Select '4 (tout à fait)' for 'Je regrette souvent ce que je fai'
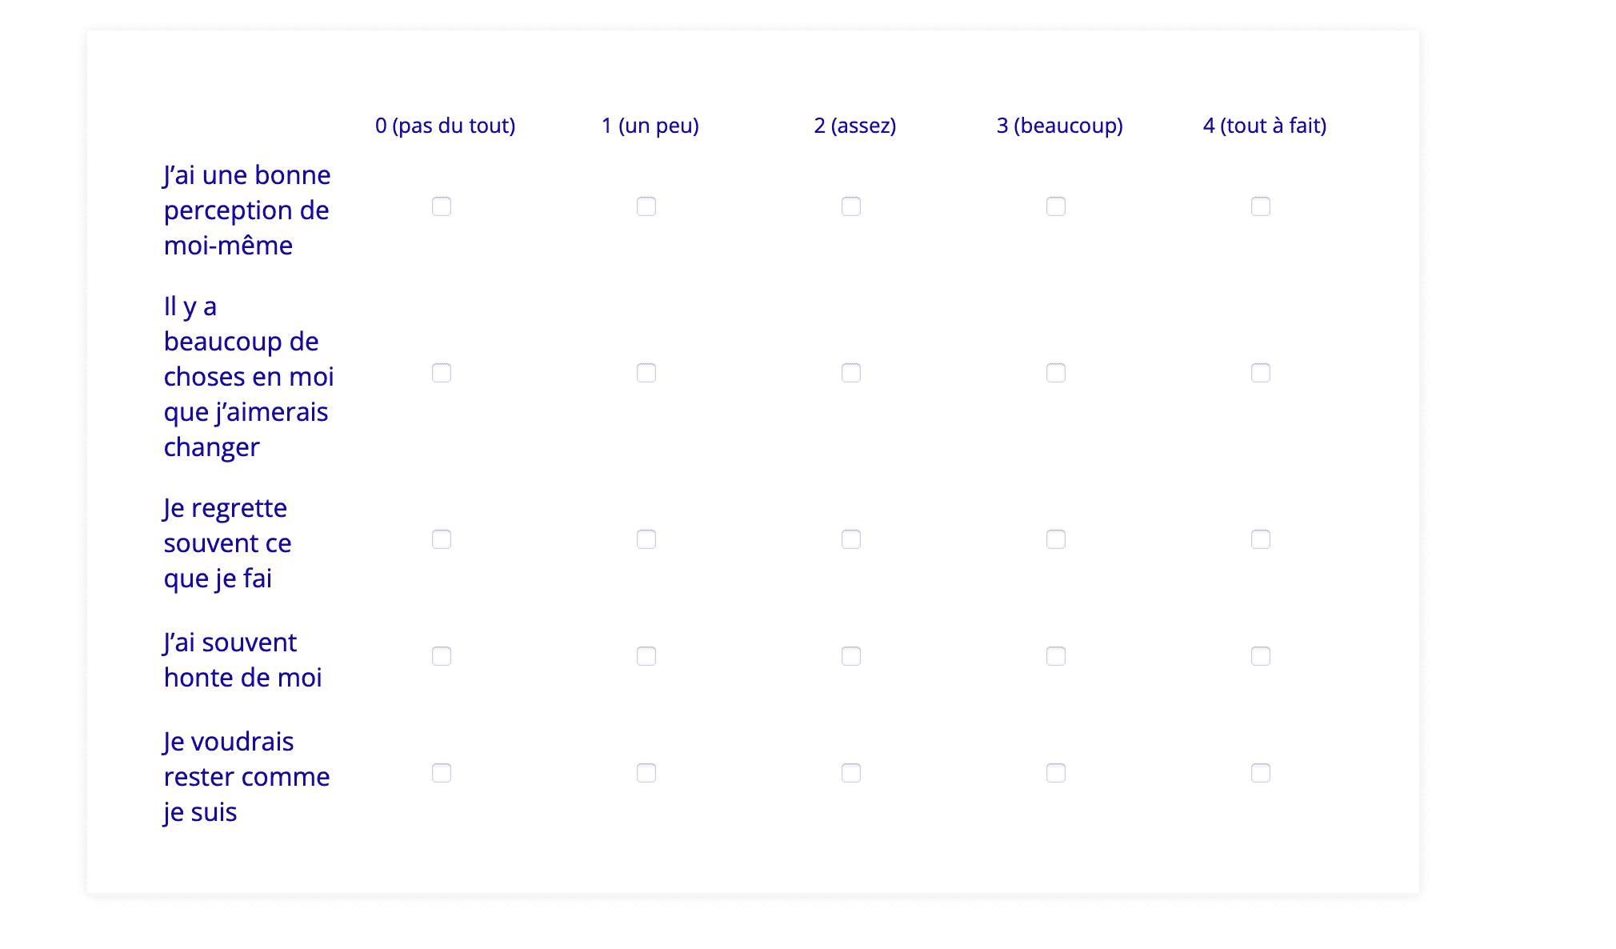 1261,539
